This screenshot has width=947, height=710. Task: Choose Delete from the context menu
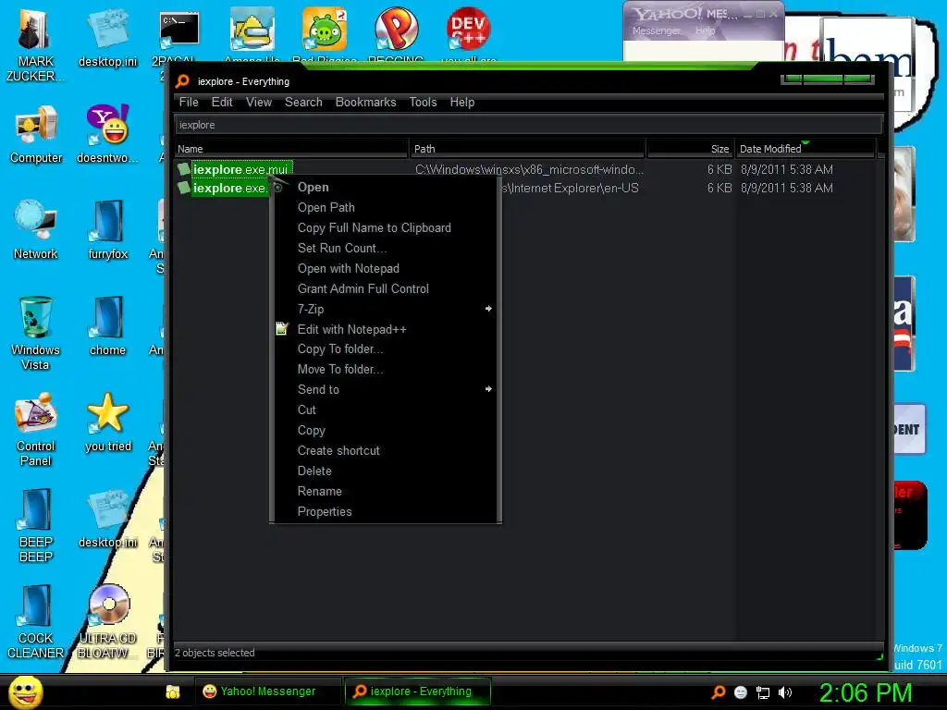386,471
